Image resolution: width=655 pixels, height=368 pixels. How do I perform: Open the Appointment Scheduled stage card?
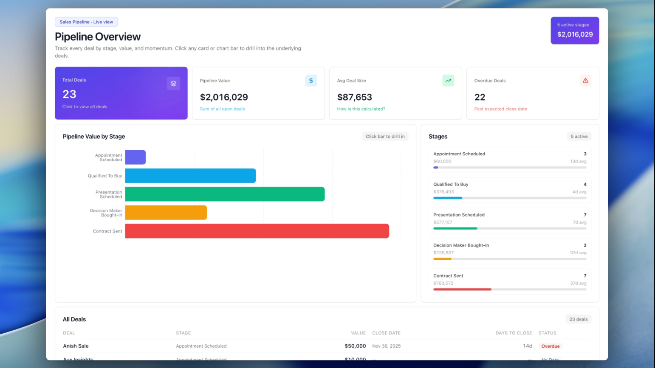coord(510,160)
